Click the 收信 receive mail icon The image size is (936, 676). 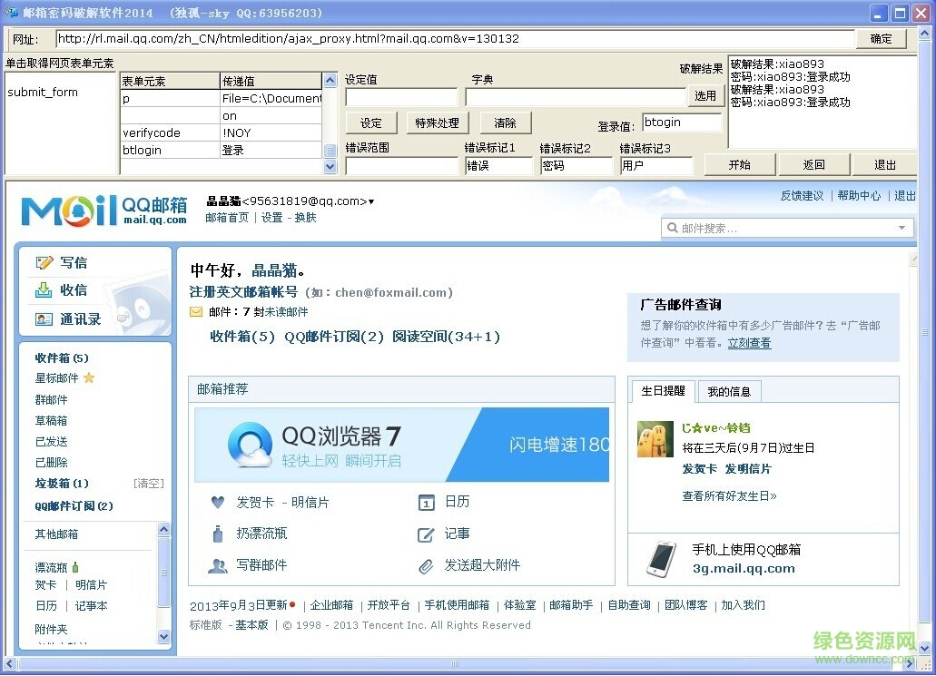point(44,289)
